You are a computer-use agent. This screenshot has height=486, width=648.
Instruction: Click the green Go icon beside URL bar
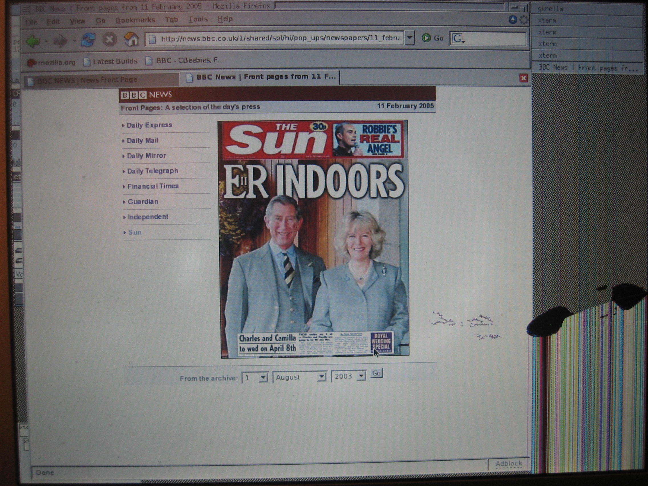(426, 38)
